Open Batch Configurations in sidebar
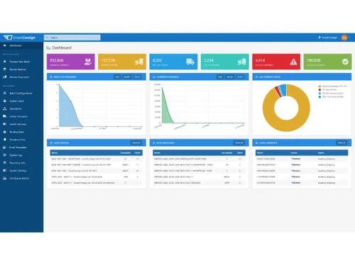 pos(21,93)
